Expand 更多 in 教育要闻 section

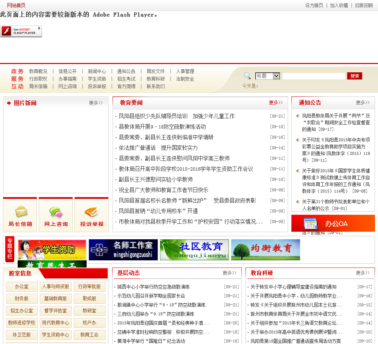tap(276, 102)
